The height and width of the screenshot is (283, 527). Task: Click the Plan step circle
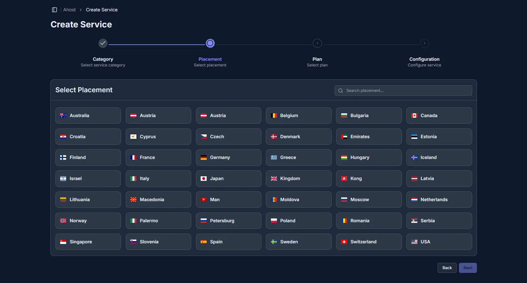coord(317,43)
